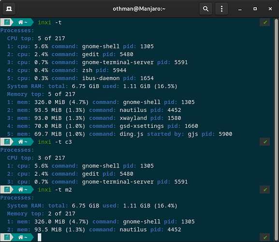Viewport: 279px width, 242px height.
Task: Click the checkmark on the empty prompt line
Action: [x=265, y=237]
